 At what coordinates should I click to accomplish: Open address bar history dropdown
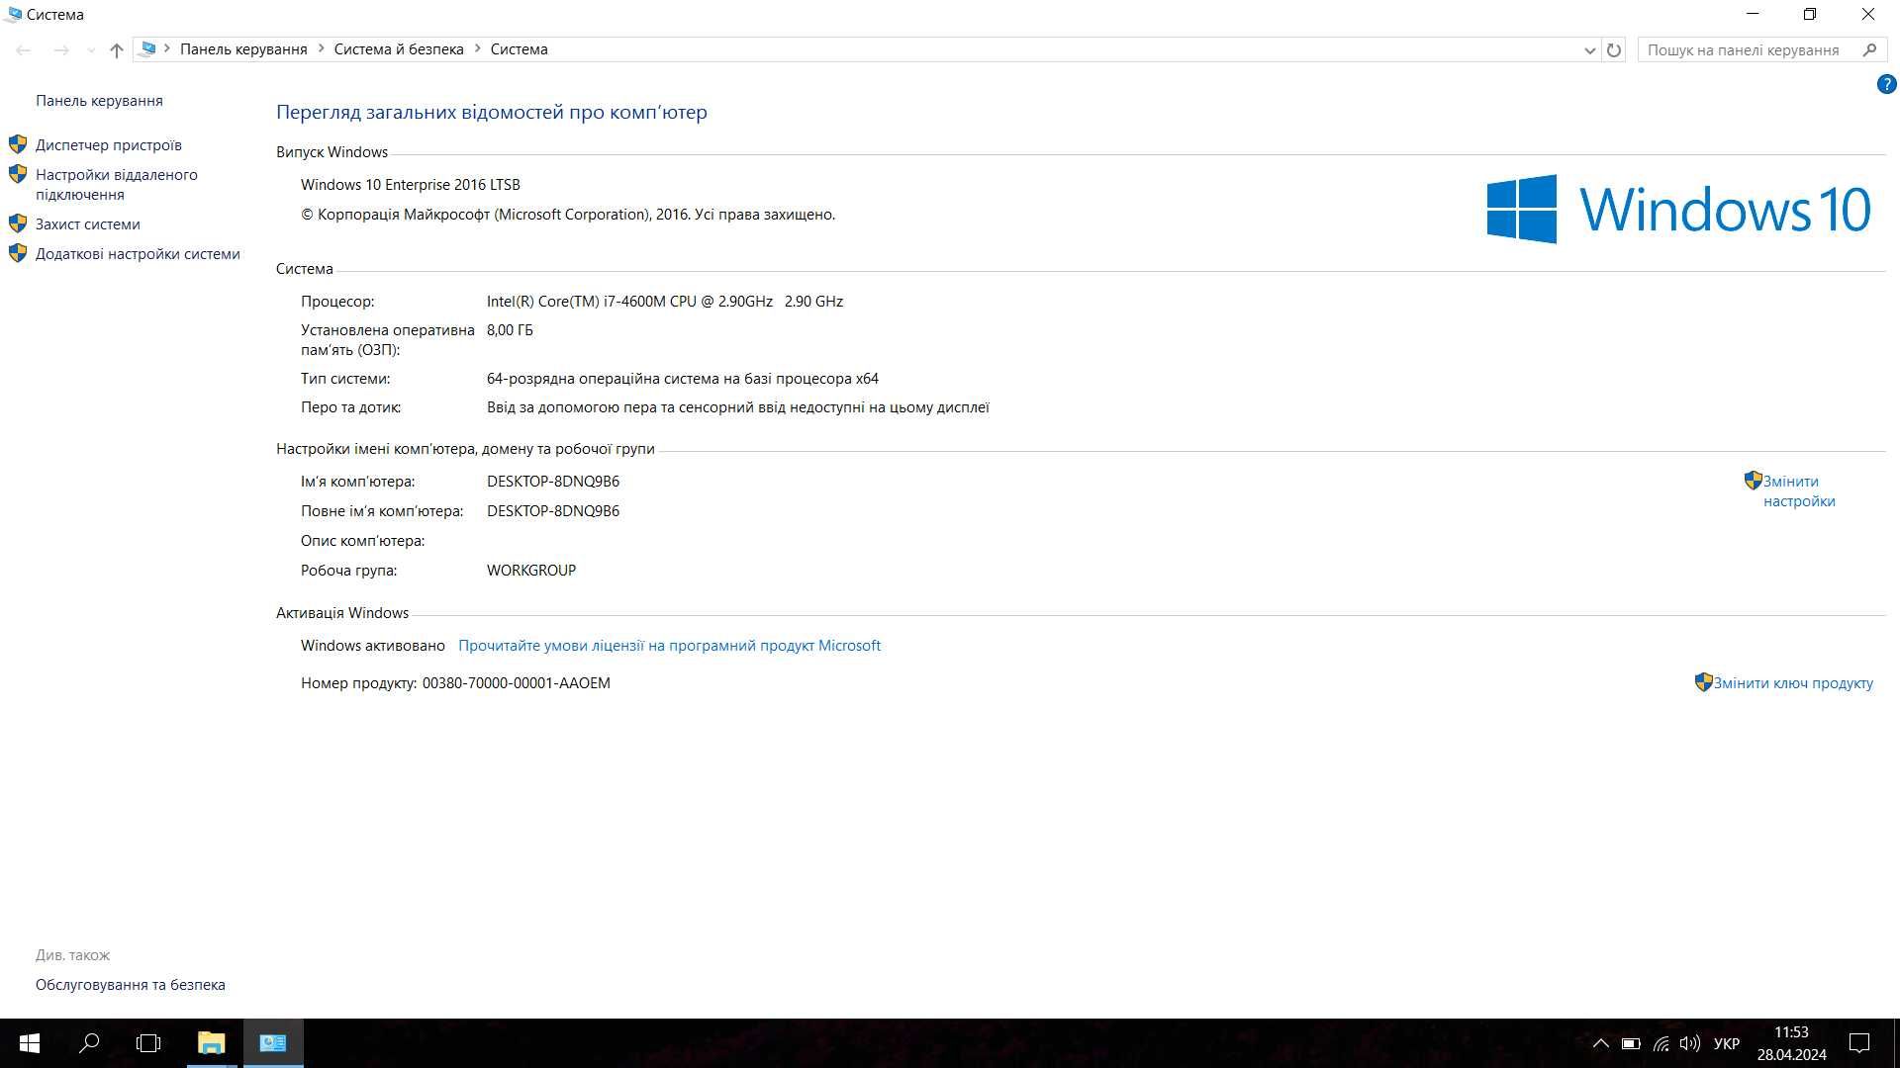[1589, 50]
